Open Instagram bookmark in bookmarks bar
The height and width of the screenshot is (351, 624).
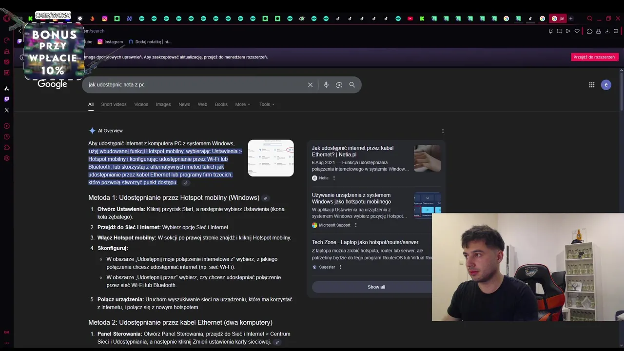click(x=110, y=42)
